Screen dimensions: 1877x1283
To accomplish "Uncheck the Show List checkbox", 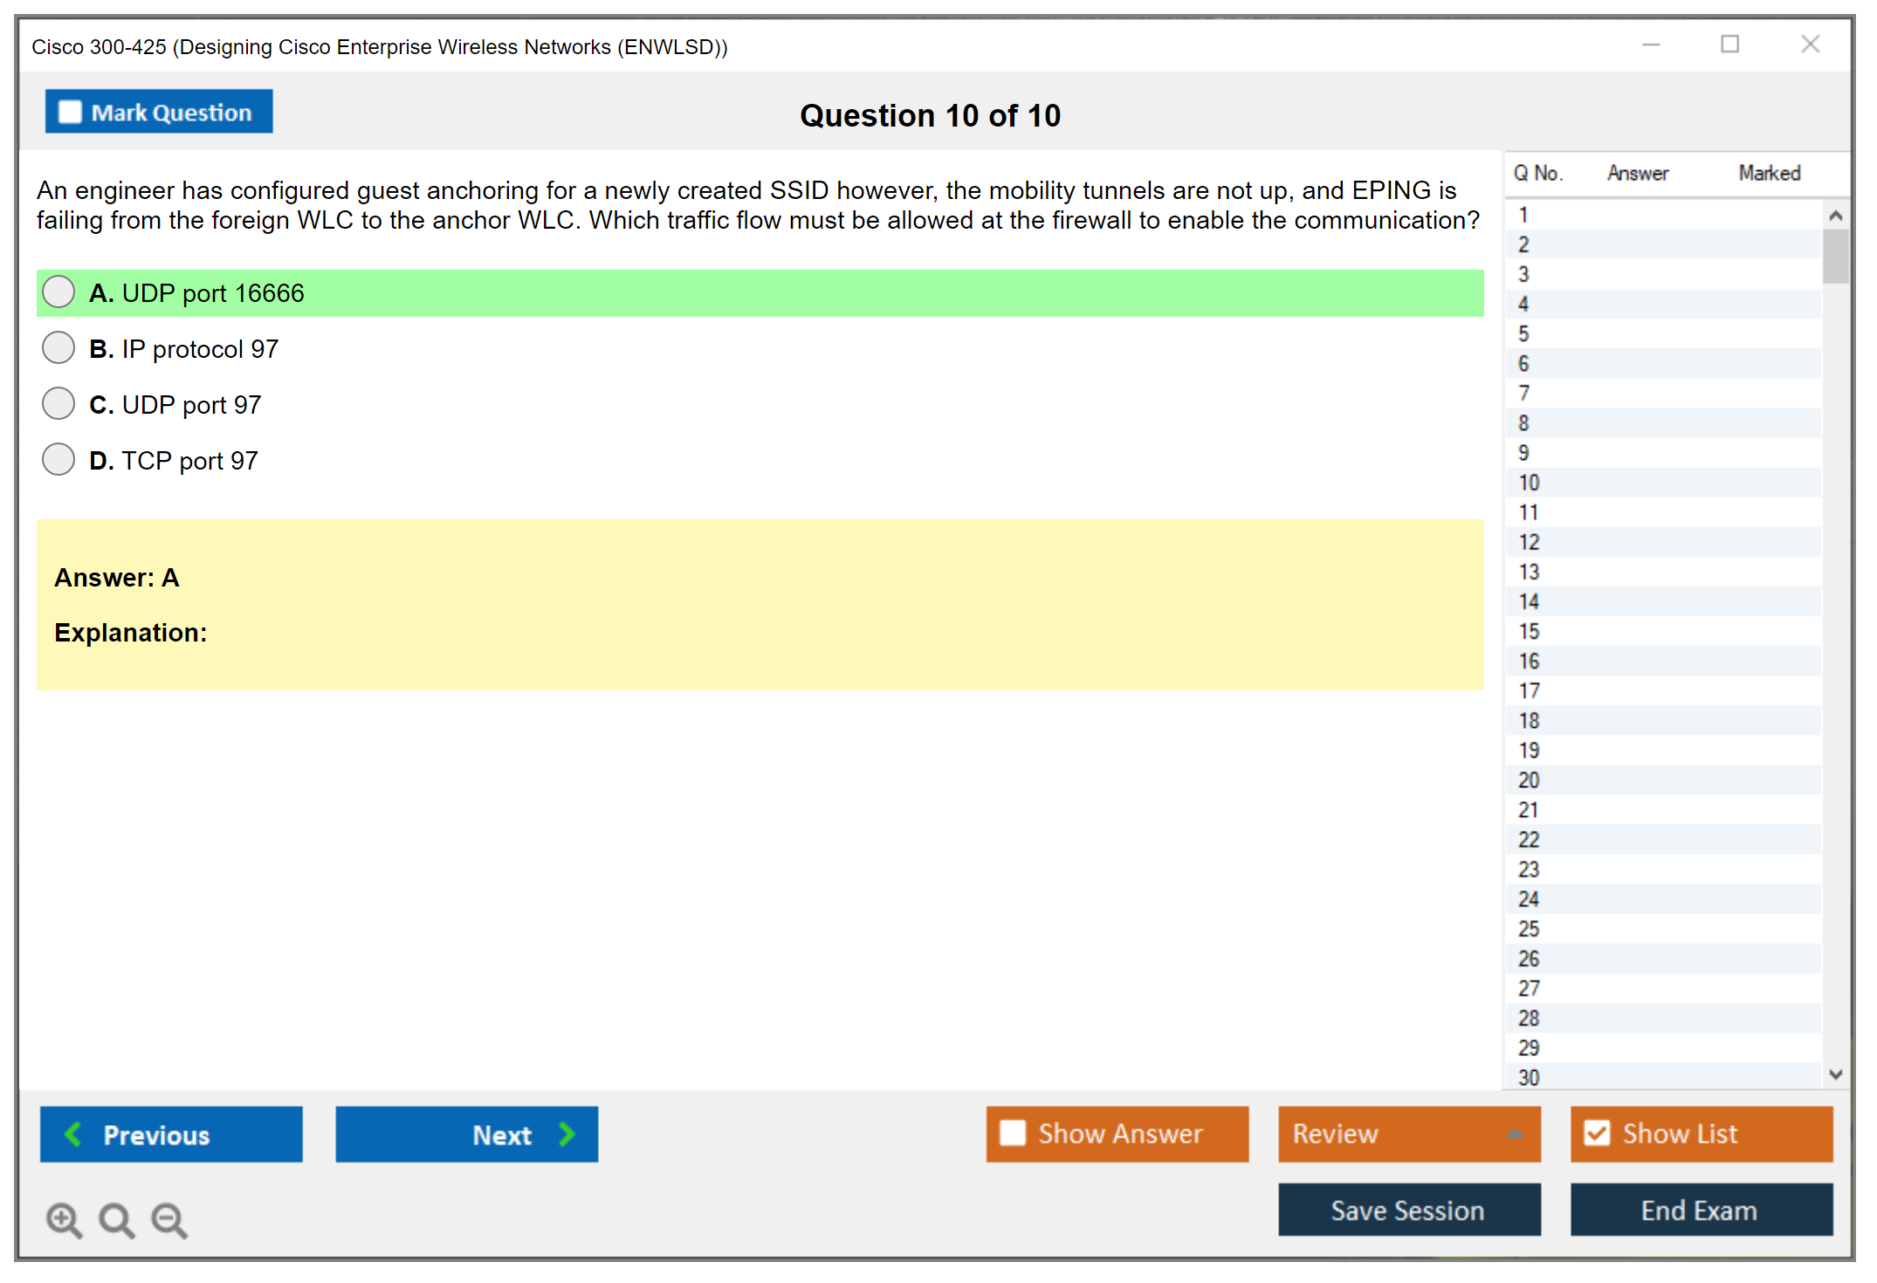I will 1597,1133.
